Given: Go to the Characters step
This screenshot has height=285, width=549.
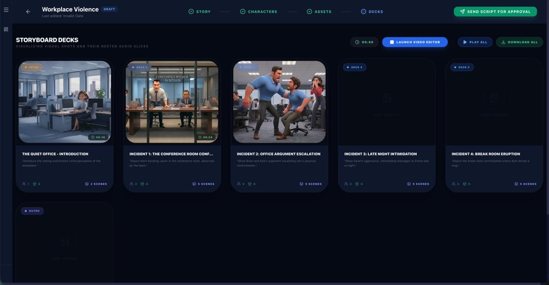Looking at the screenshot, I should point(259,12).
